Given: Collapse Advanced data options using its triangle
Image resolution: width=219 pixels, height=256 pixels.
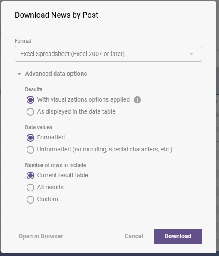Looking at the screenshot, I should coord(19,74).
